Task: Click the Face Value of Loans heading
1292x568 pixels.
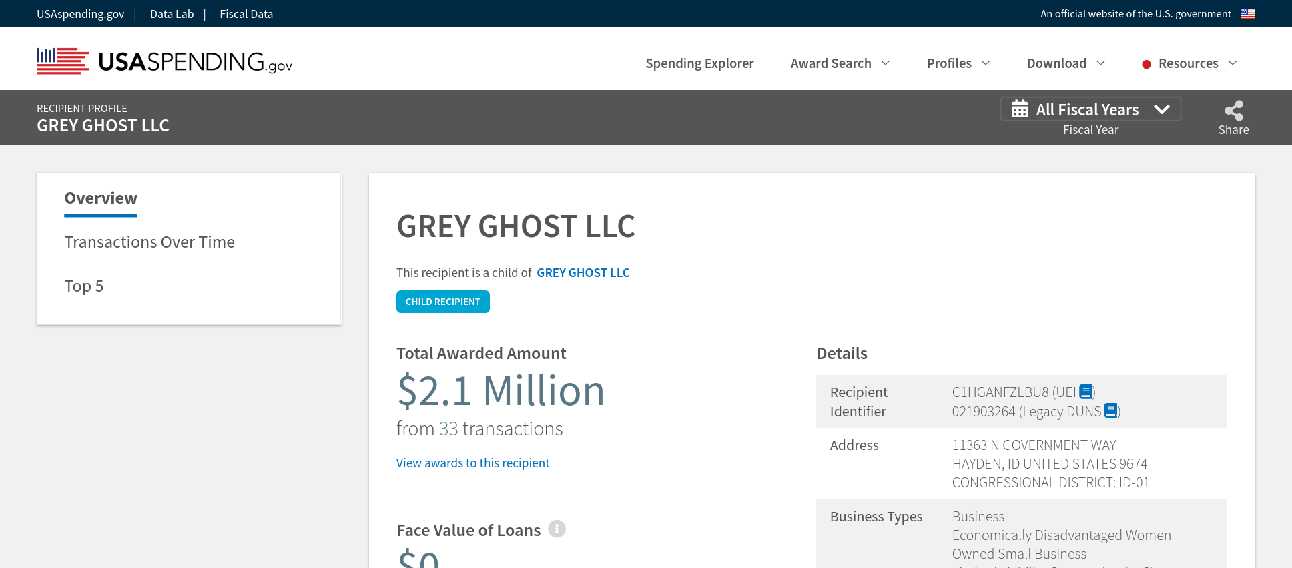Action: point(468,530)
